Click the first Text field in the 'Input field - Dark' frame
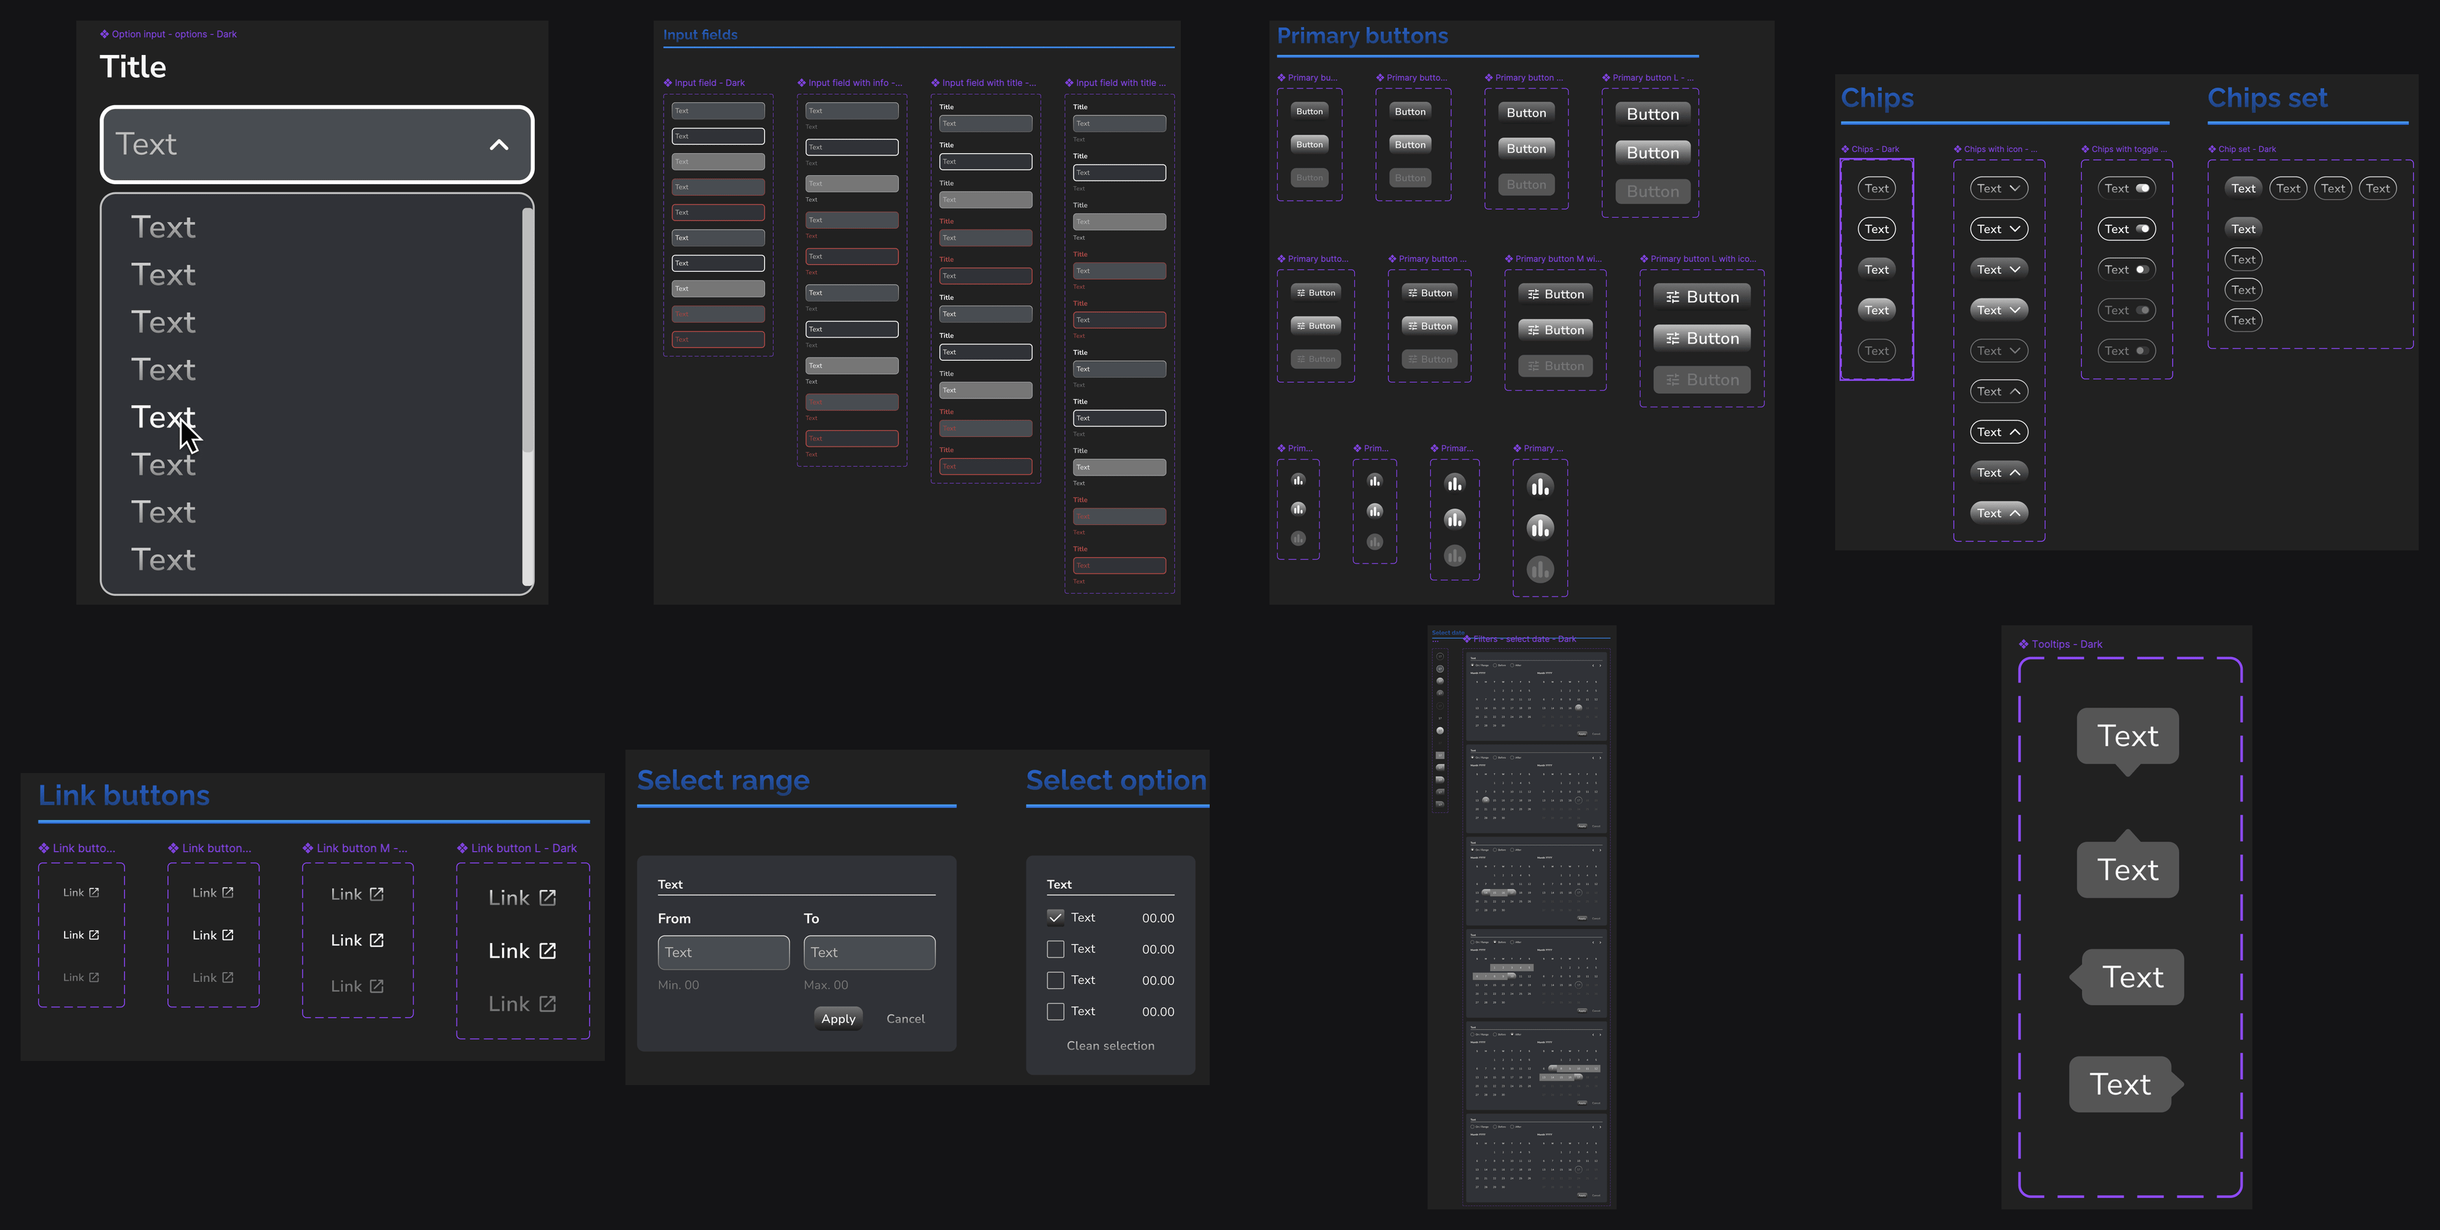 [x=718, y=111]
